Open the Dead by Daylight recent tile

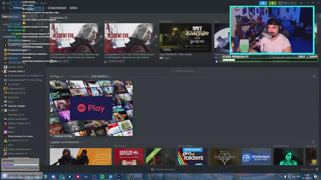[129, 156]
